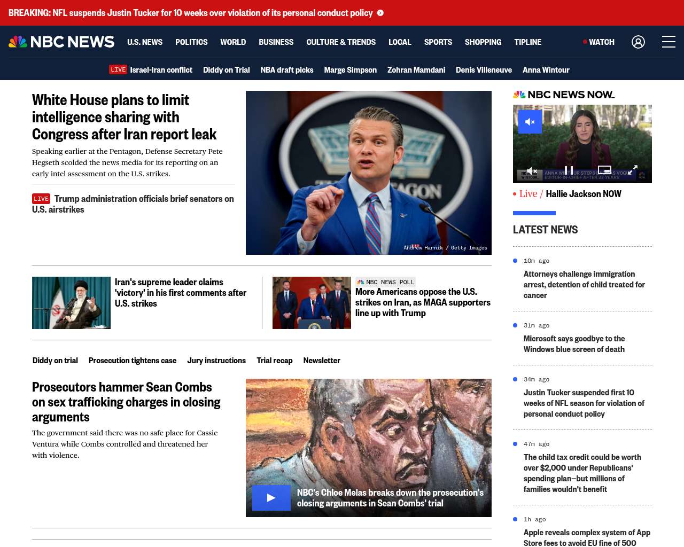Open the Sports section
The width and height of the screenshot is (684, 547).
(438, 42)
